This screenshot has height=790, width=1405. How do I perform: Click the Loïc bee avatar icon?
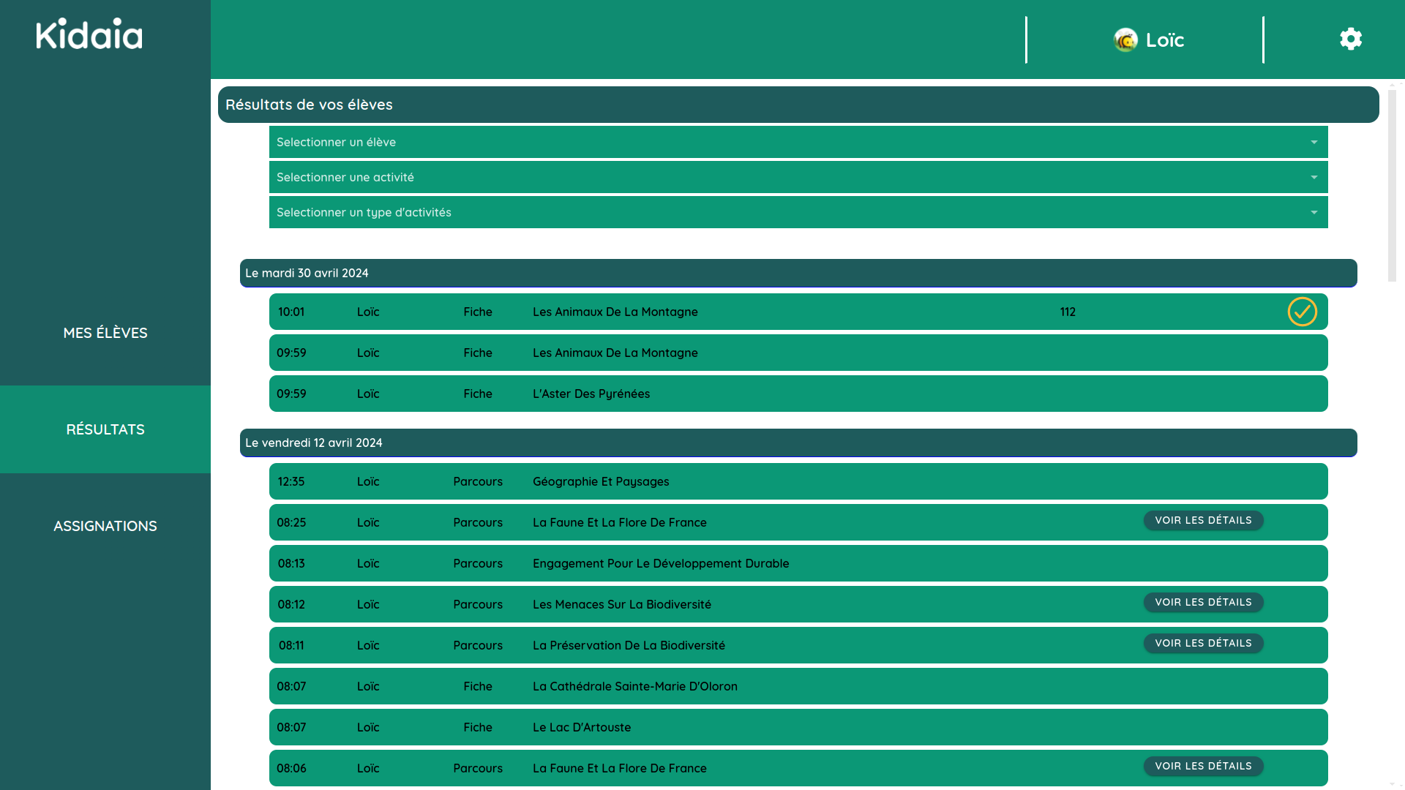1125,39
